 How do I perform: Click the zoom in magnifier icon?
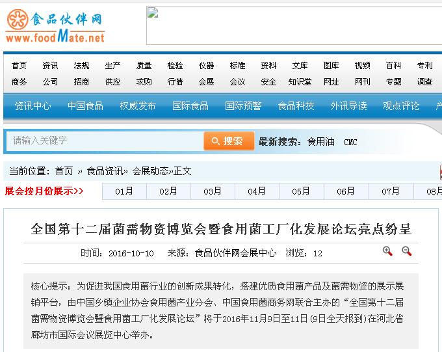tap(387, 251)
